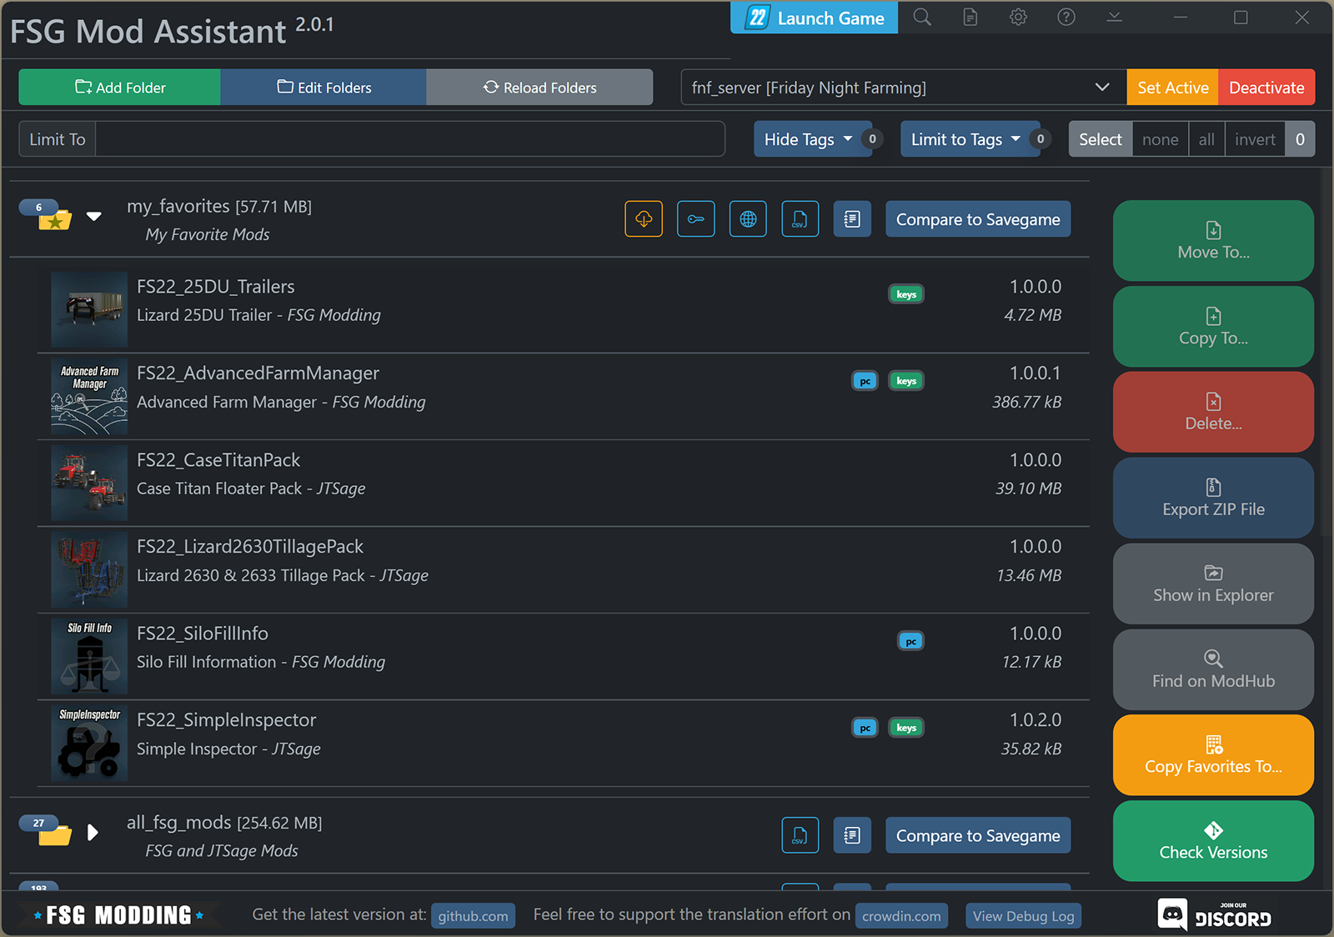Image resolution: width=1334 pixels, height=937 pixels.
Task: Select the FS22_SiloFillInfo mod name
Action: click(203, 634)
